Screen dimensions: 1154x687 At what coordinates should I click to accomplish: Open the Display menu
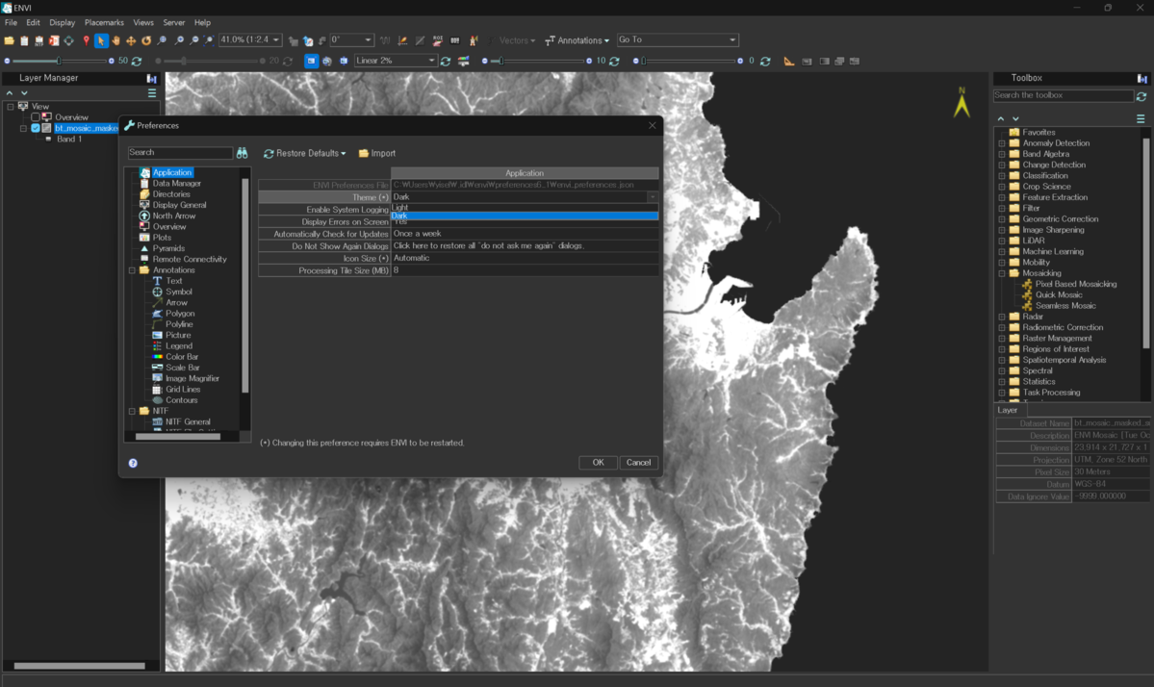pos(62,22)
